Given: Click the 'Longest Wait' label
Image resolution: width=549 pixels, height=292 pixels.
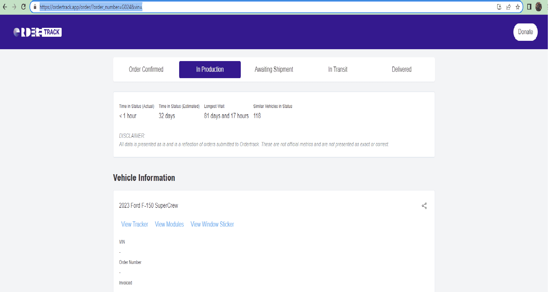Looking at the screenshot, I should (x=214, y=106).
